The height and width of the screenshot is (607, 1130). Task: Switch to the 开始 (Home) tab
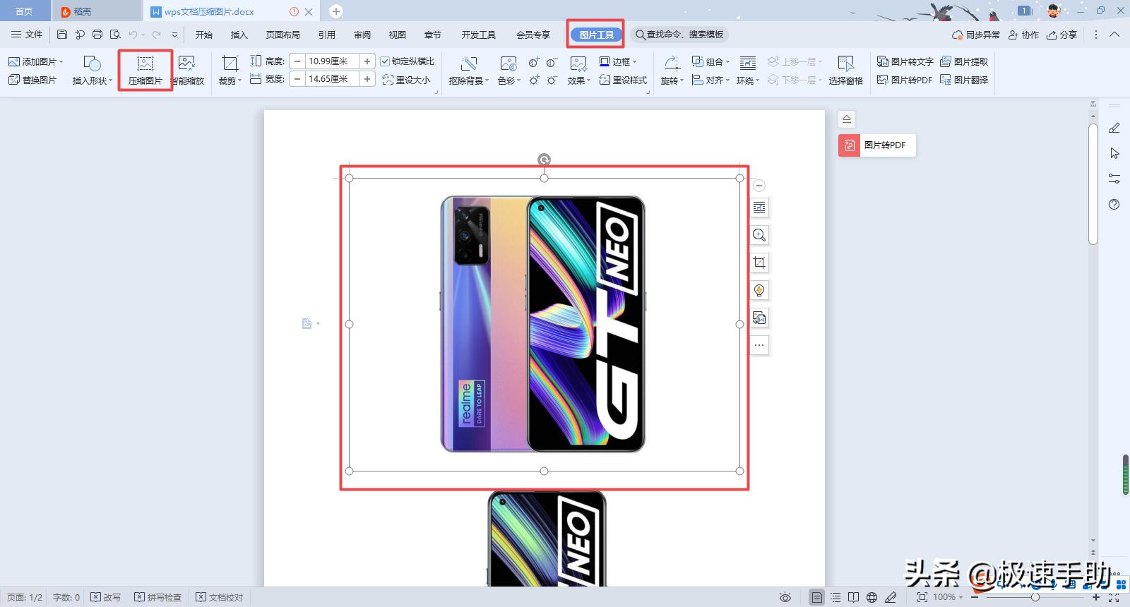[x=204, y=35]
